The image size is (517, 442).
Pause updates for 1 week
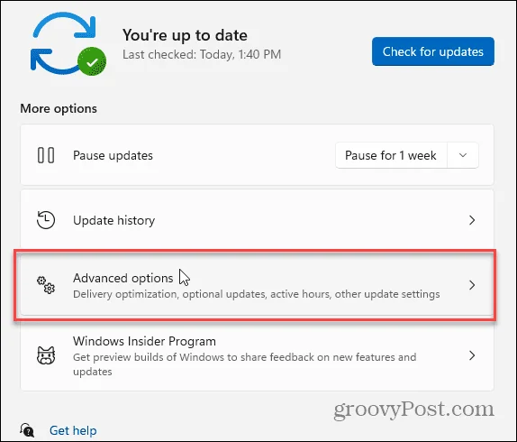391,155
